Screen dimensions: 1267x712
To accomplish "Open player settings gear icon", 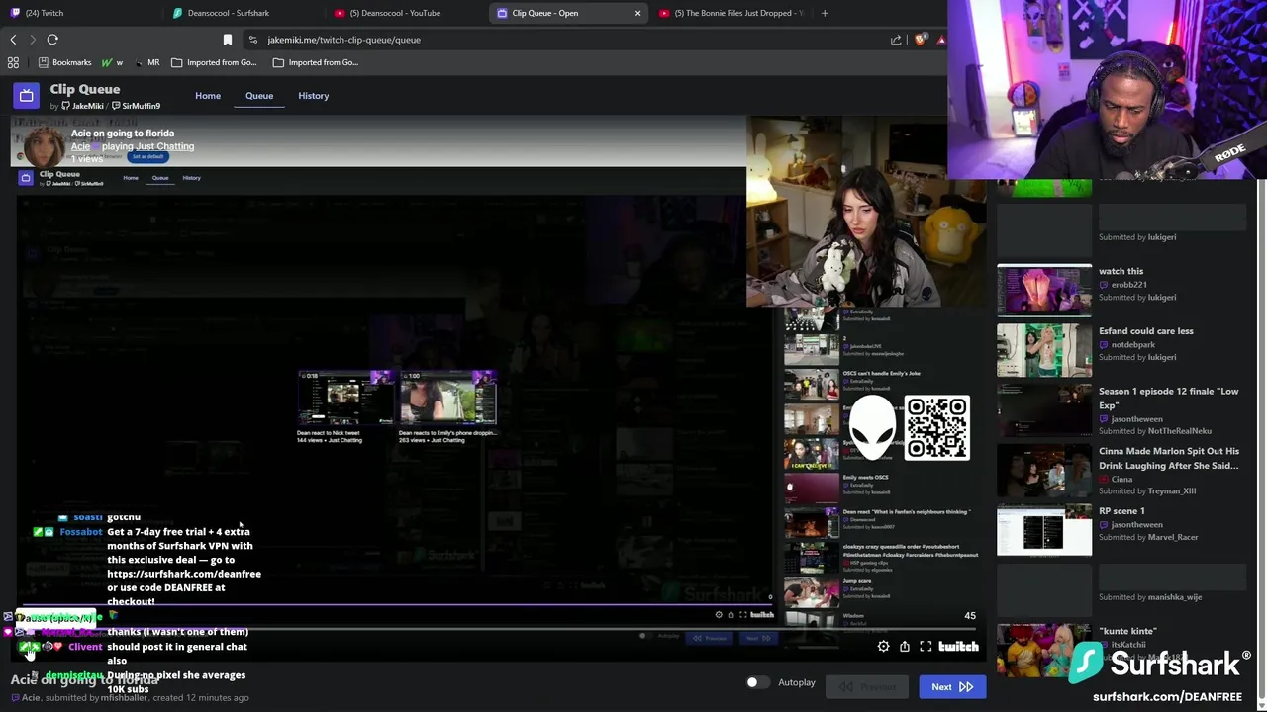I will coord(883,646).
